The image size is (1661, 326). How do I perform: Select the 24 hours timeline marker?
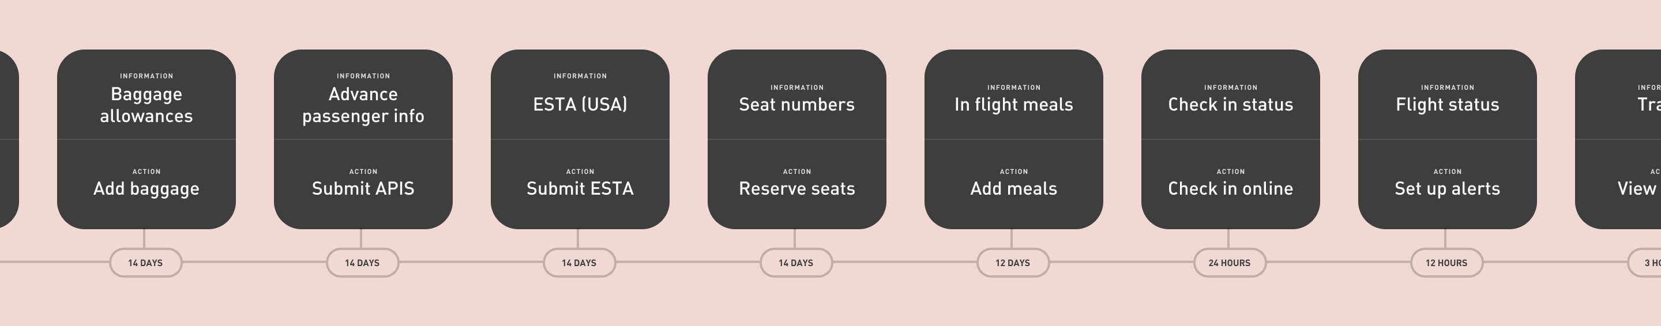pyautogui.click(x=1229, y=263)
